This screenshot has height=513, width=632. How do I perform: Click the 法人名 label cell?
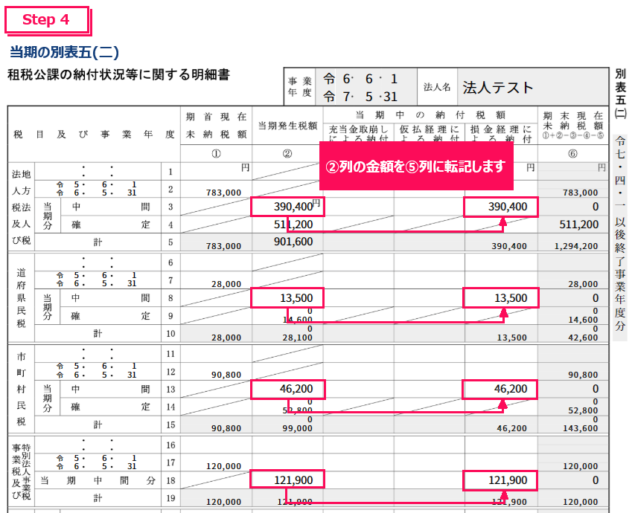click(437, 87)
